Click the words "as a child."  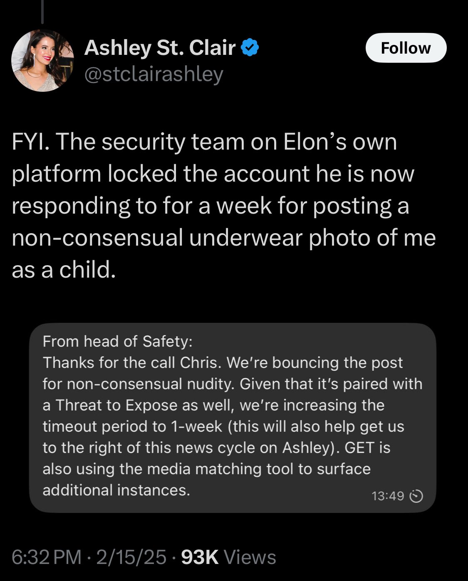coord(63,270)
